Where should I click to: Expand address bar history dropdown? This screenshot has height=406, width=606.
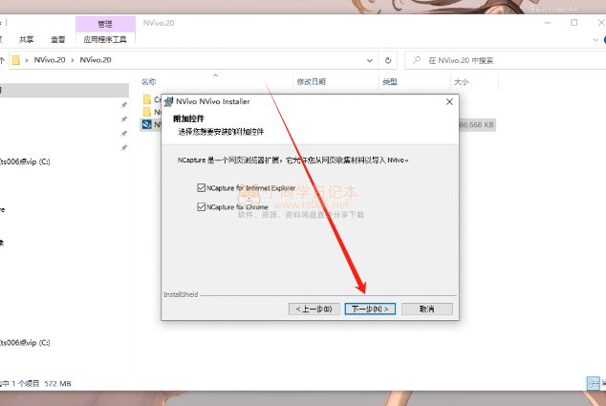point(370,60)
